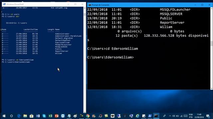
Task: Click Administrador.ParaEstudo in PowerShell listing
Action: pos(68,36)
